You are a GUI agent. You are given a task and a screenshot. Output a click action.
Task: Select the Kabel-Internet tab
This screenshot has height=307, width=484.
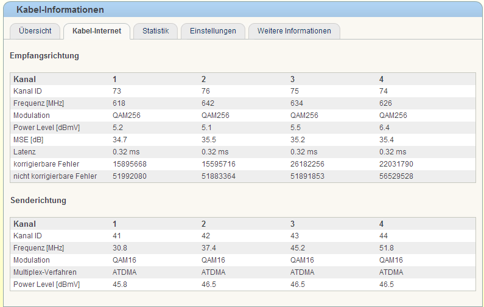coord(96,31)
